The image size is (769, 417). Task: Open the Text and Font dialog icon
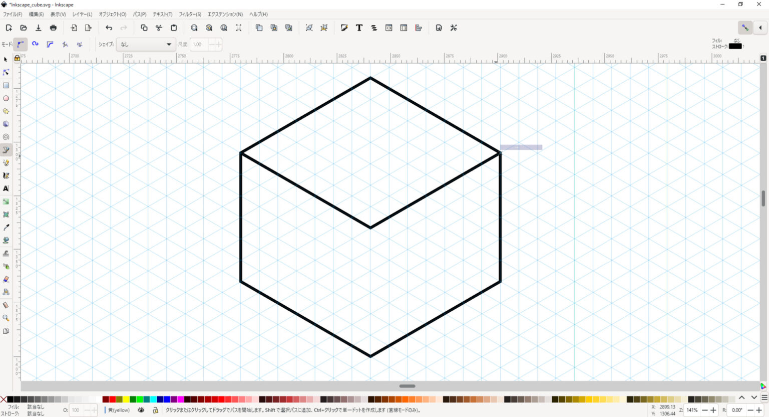(x=359, y=28)
